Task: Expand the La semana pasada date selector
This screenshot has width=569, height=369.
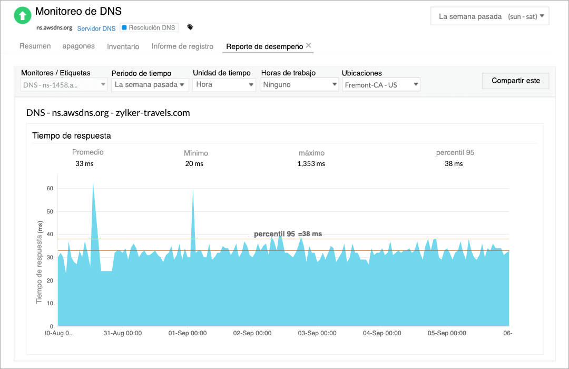Action: pyautogui.click(x=489, y=16)
